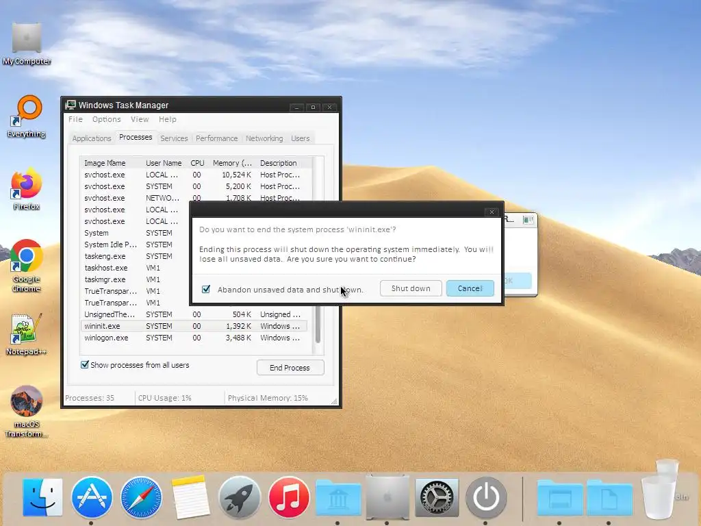Image resolution: width=701 pixels, height=526 pixels.
Task: Open Everything search desktop shortcut
Action: point(27,116)
